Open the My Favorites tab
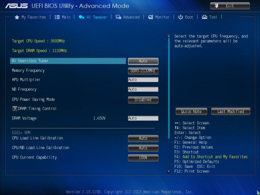260x195 pixels. click(30, 17)
